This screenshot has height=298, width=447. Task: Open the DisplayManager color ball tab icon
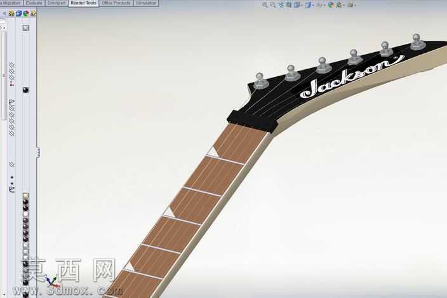[26, 13]
